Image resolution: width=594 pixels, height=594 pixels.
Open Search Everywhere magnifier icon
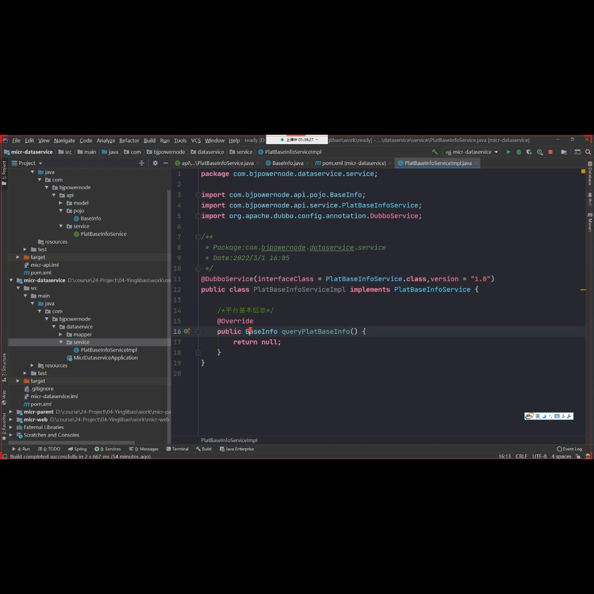(588, 152)
